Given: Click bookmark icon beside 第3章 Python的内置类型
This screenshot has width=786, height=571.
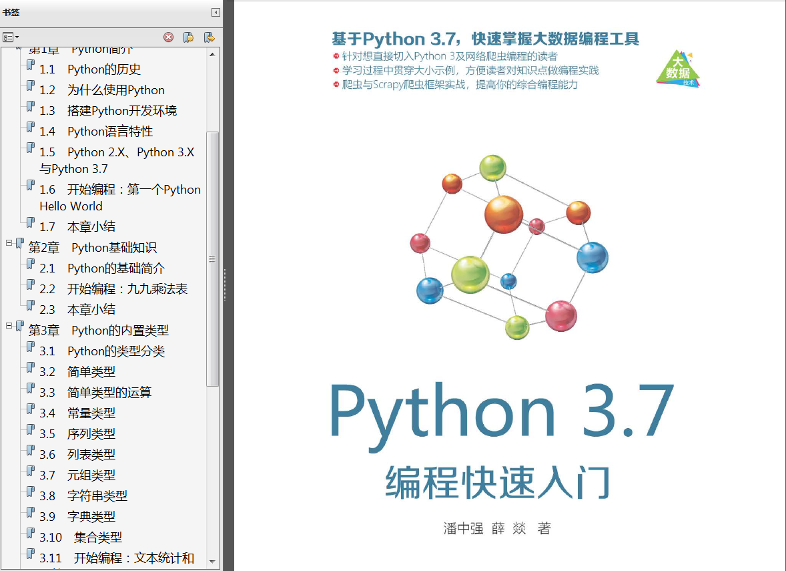Looking at the screenshot, I should (x=19, y=326).
